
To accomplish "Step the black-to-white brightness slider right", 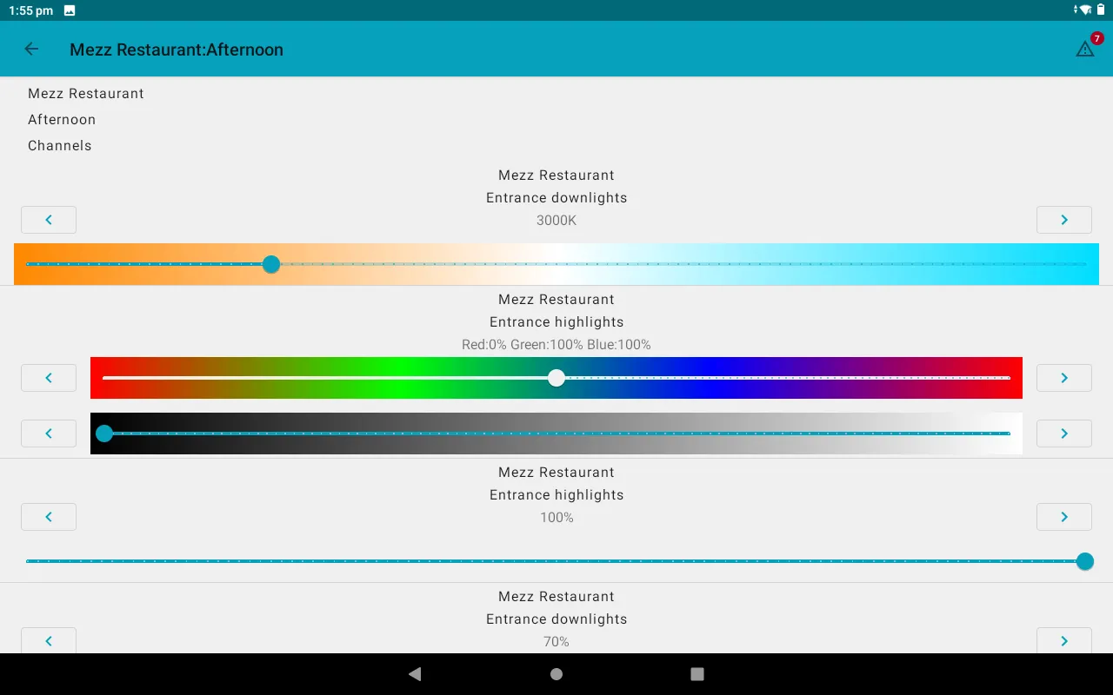I will click(1064, 433).
